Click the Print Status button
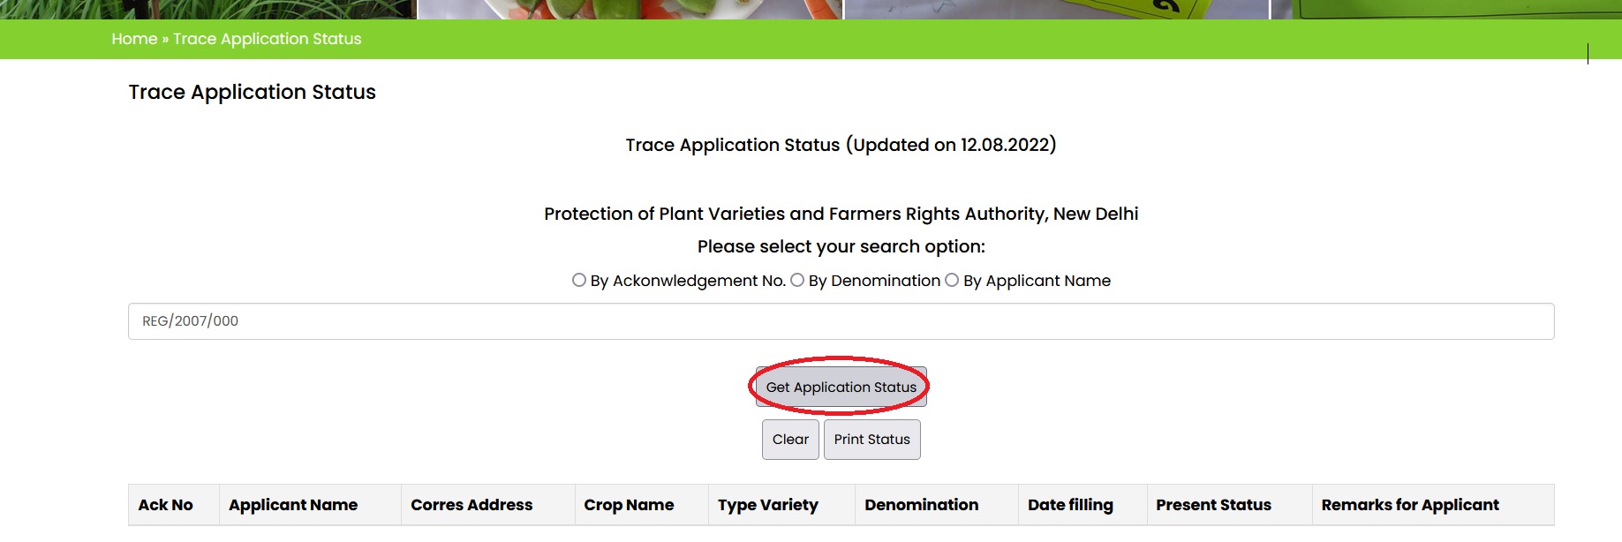Viewport: 1622px width, 542px height. (x=871, y=440)
